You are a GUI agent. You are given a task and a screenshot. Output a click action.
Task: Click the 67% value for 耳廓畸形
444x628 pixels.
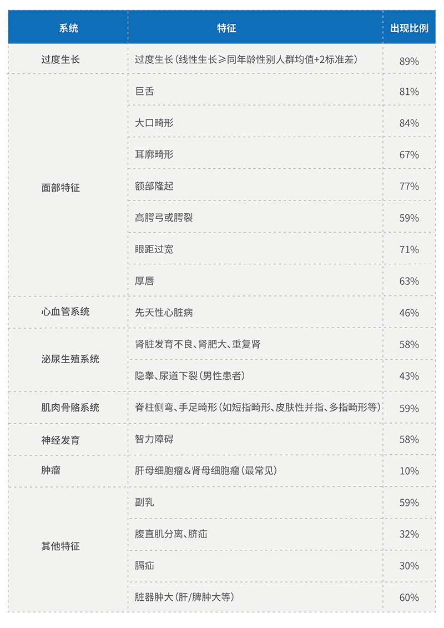(x=409, y=155)
